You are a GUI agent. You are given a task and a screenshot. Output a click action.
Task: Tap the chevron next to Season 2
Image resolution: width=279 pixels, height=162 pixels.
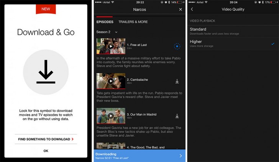pos(116,32)
